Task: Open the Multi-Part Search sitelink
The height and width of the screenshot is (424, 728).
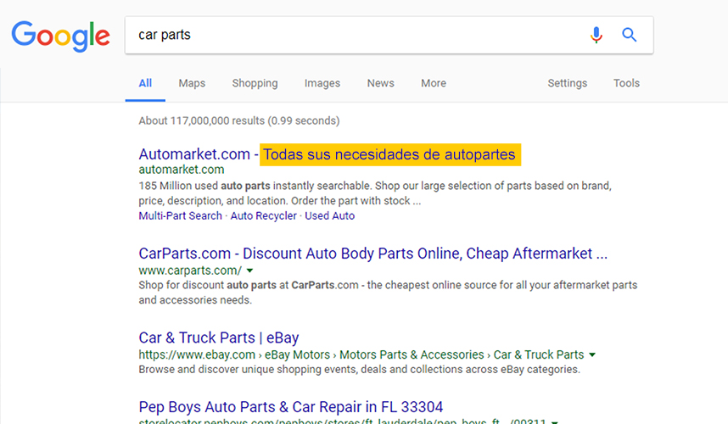Action: coord(180,215)
